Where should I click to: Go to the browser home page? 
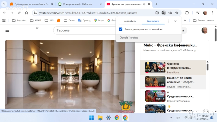(x=26, y=13)
